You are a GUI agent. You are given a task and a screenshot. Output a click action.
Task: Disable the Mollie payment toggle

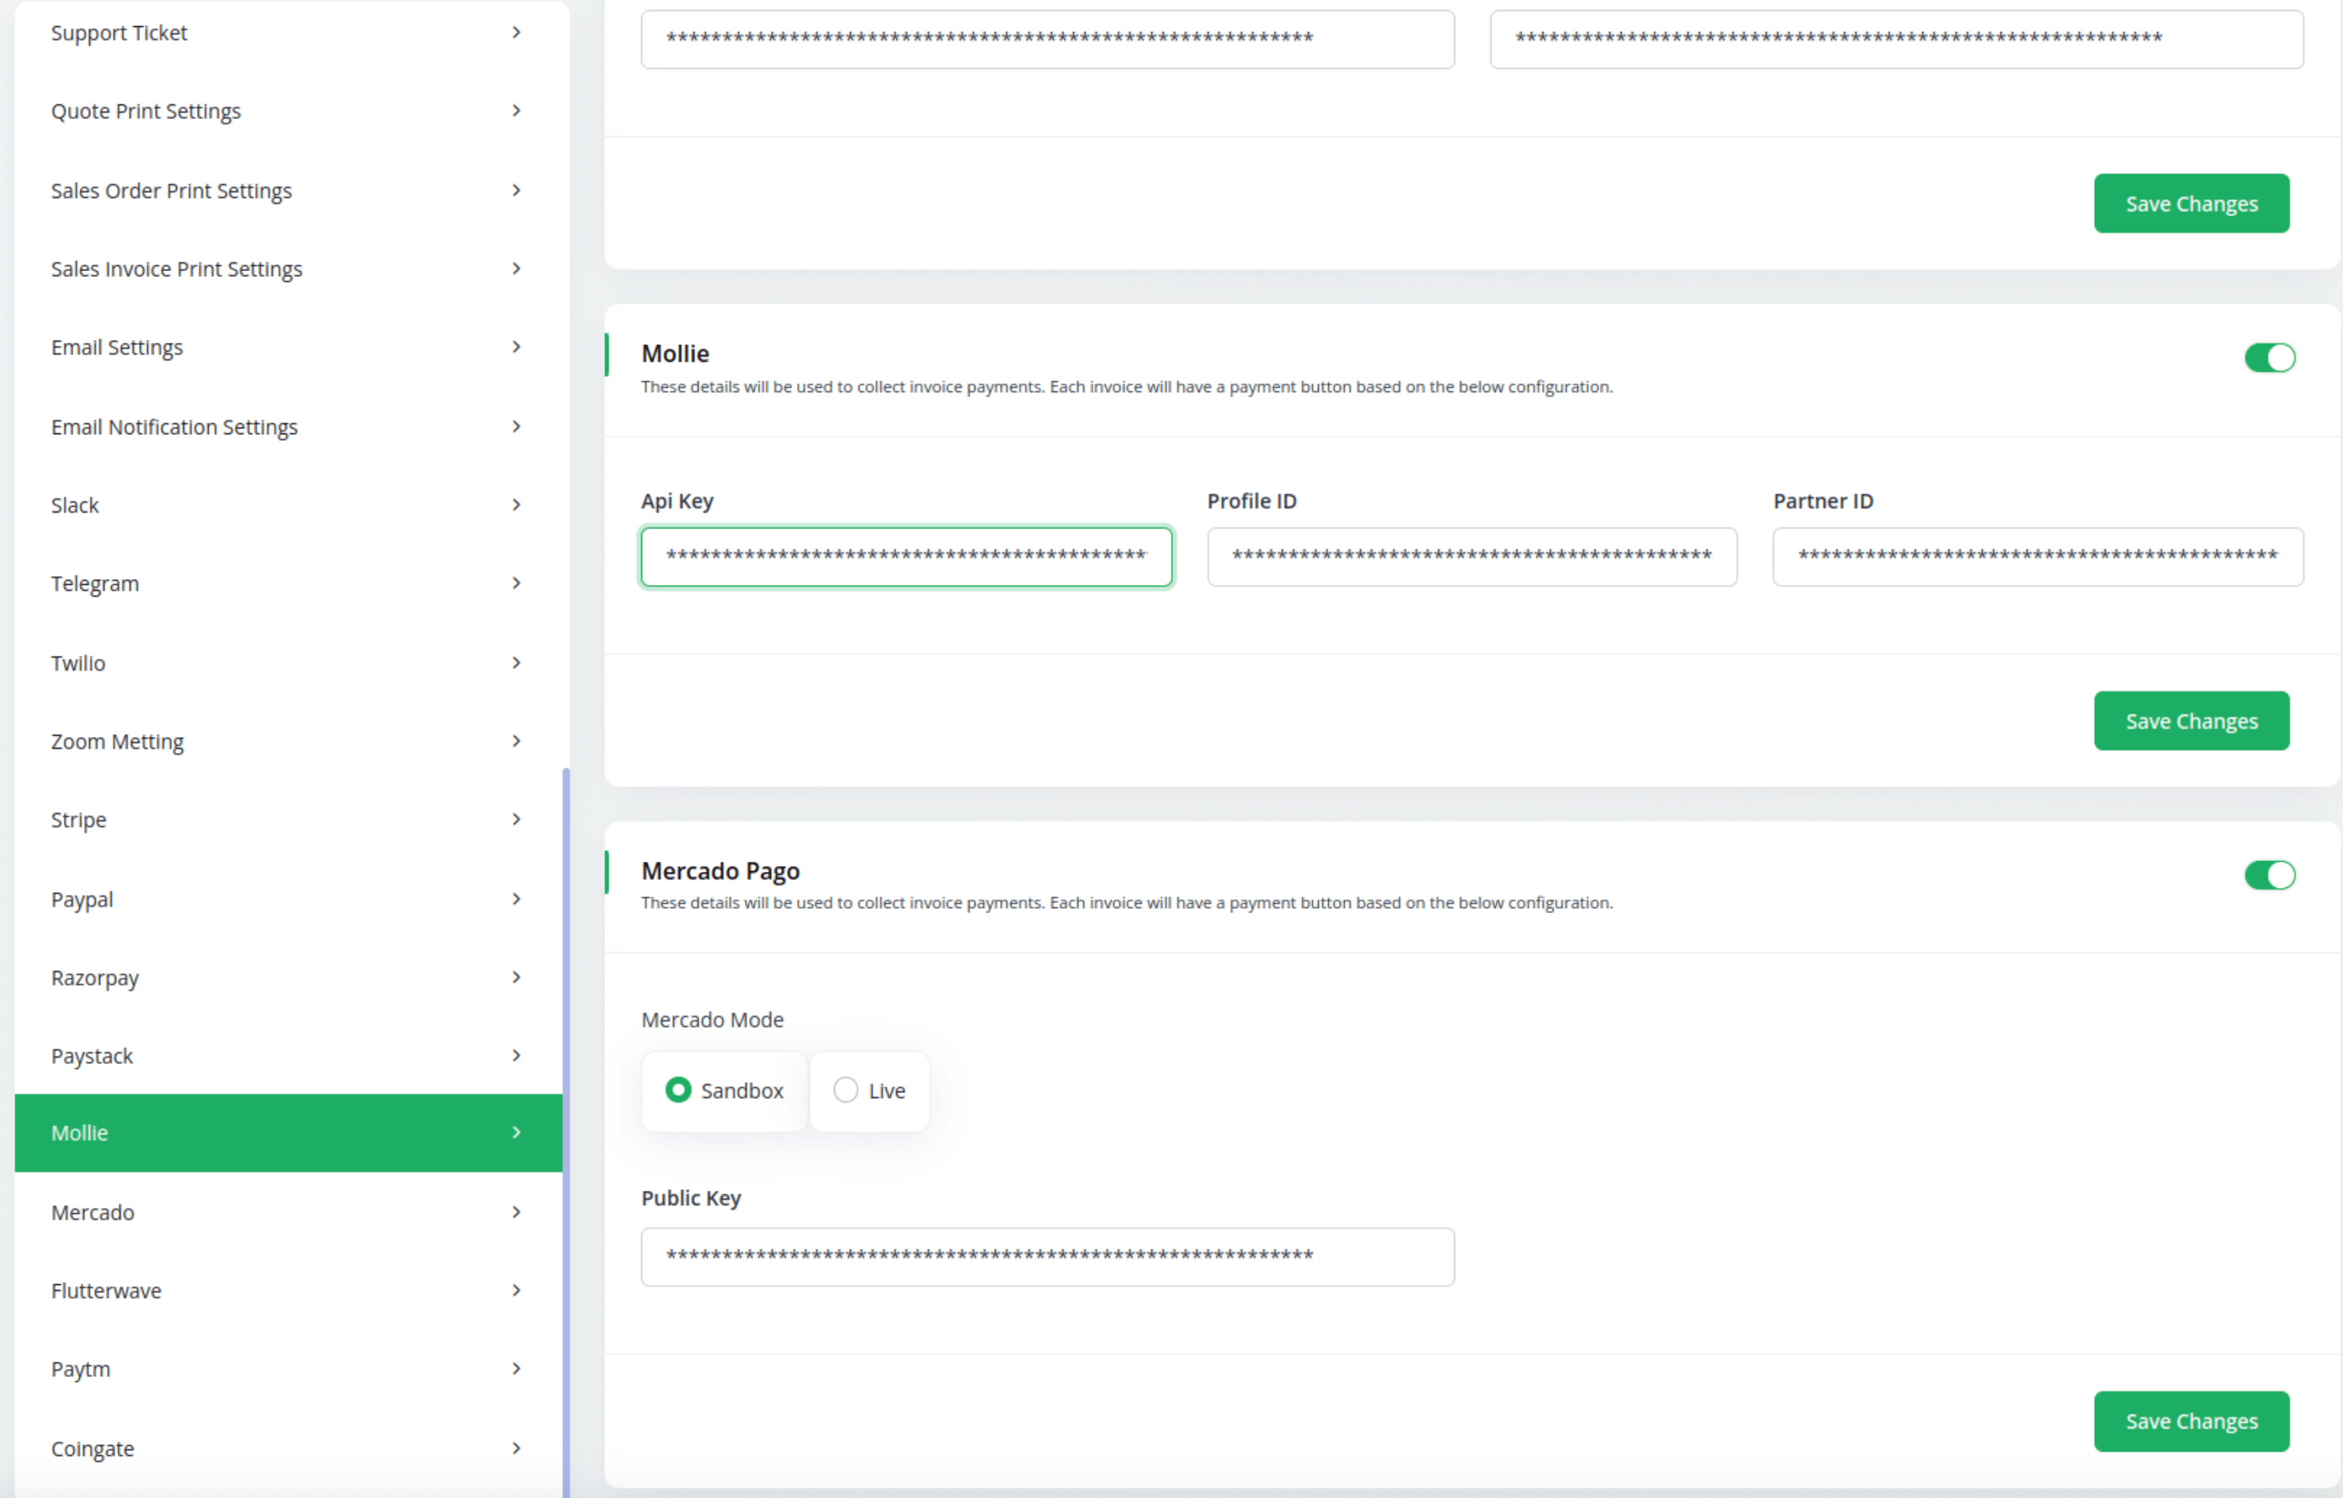pyautogui.click(x=2270, y=358)
